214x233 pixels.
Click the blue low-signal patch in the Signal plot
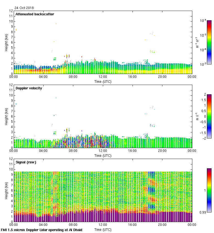(x=152, y=189)
